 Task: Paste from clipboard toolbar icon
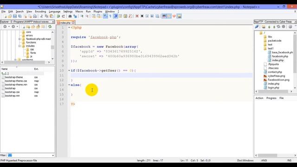[52, 16]
